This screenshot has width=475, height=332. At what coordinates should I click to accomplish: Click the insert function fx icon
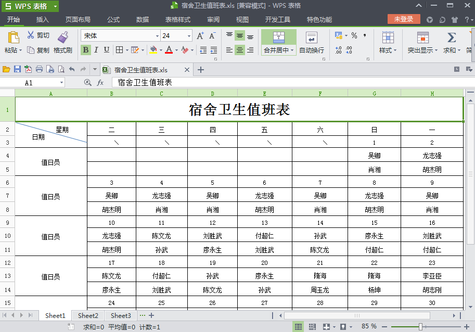[100, 82]
